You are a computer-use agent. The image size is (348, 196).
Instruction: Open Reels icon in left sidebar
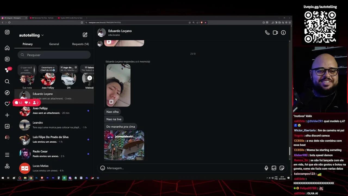[7, 59]
